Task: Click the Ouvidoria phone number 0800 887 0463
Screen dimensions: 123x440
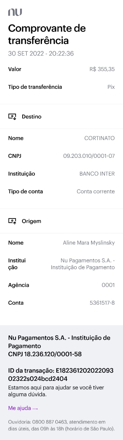Action: pos(50,422)
